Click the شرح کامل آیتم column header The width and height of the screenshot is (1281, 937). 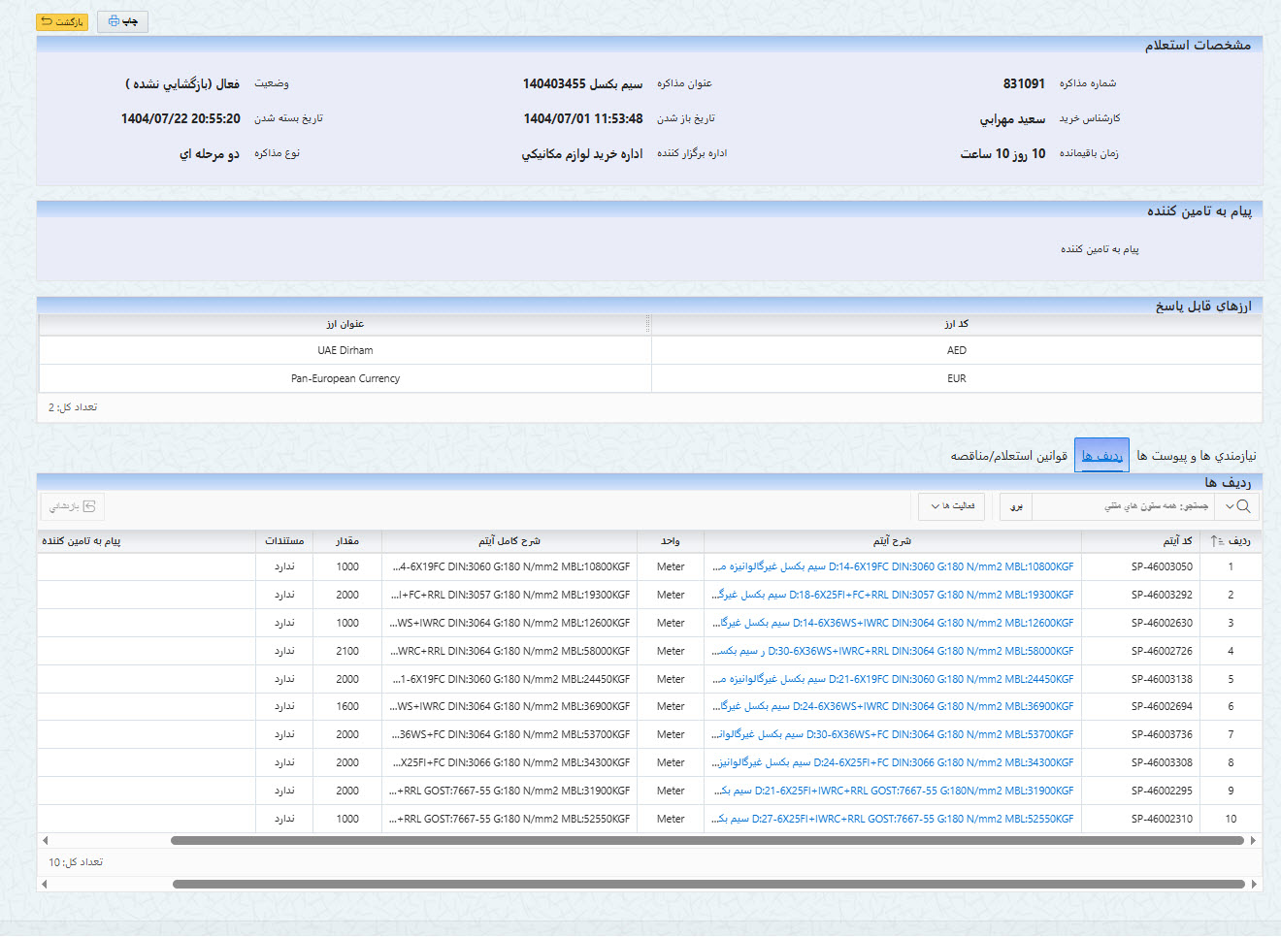click(x=509, y=541)
